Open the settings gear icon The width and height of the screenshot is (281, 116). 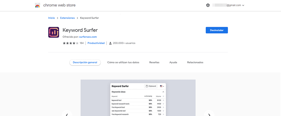pyautogui.click(x=208, y=5)
